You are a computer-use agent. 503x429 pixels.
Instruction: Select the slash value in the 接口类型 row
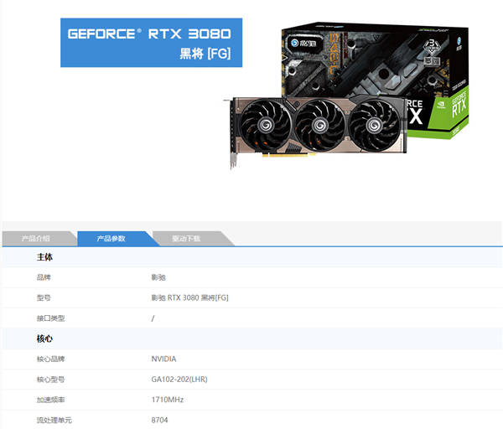(x=153, y=318)
